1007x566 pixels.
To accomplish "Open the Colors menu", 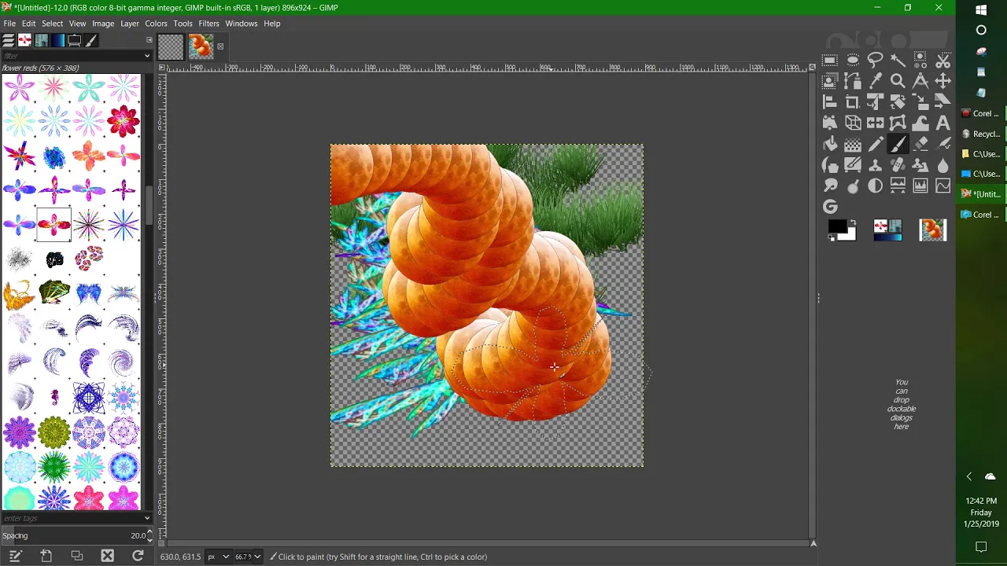I will point(156,24).
